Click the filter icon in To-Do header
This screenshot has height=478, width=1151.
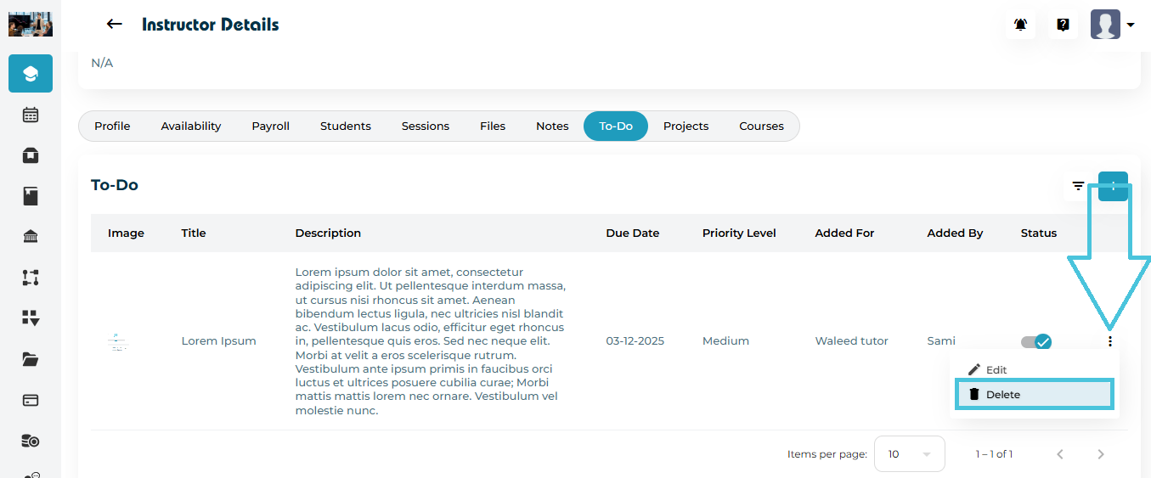click(1078, 186)
